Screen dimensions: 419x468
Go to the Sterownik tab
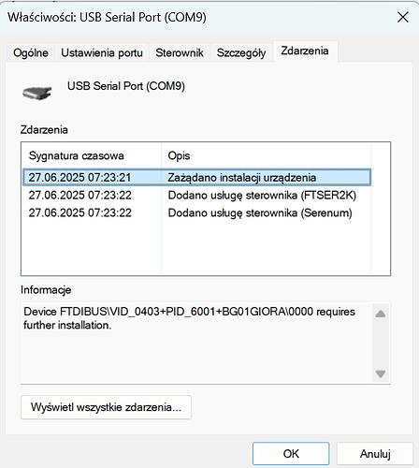(x=180, y=52)
